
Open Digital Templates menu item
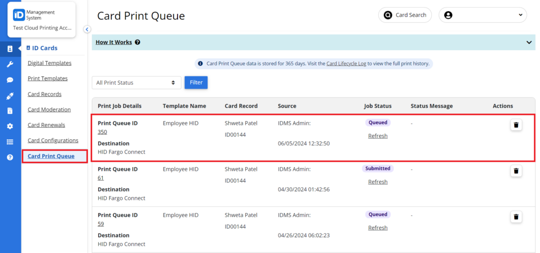click(x=50, y=63)
